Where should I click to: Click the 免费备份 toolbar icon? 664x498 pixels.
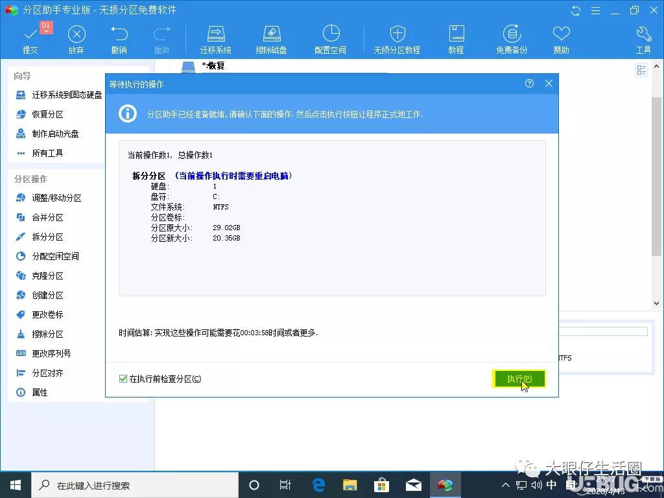click(x=512, y=39)
